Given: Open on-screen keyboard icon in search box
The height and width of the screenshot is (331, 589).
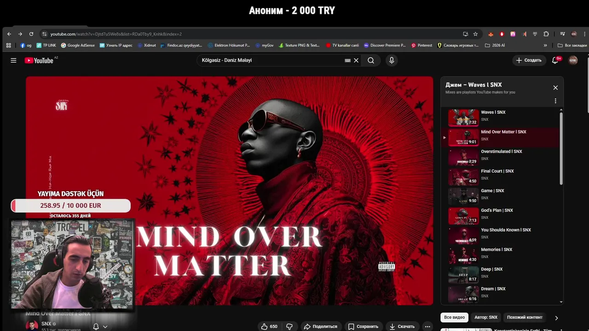Looking at the screenshot, I should pos(348,60).
